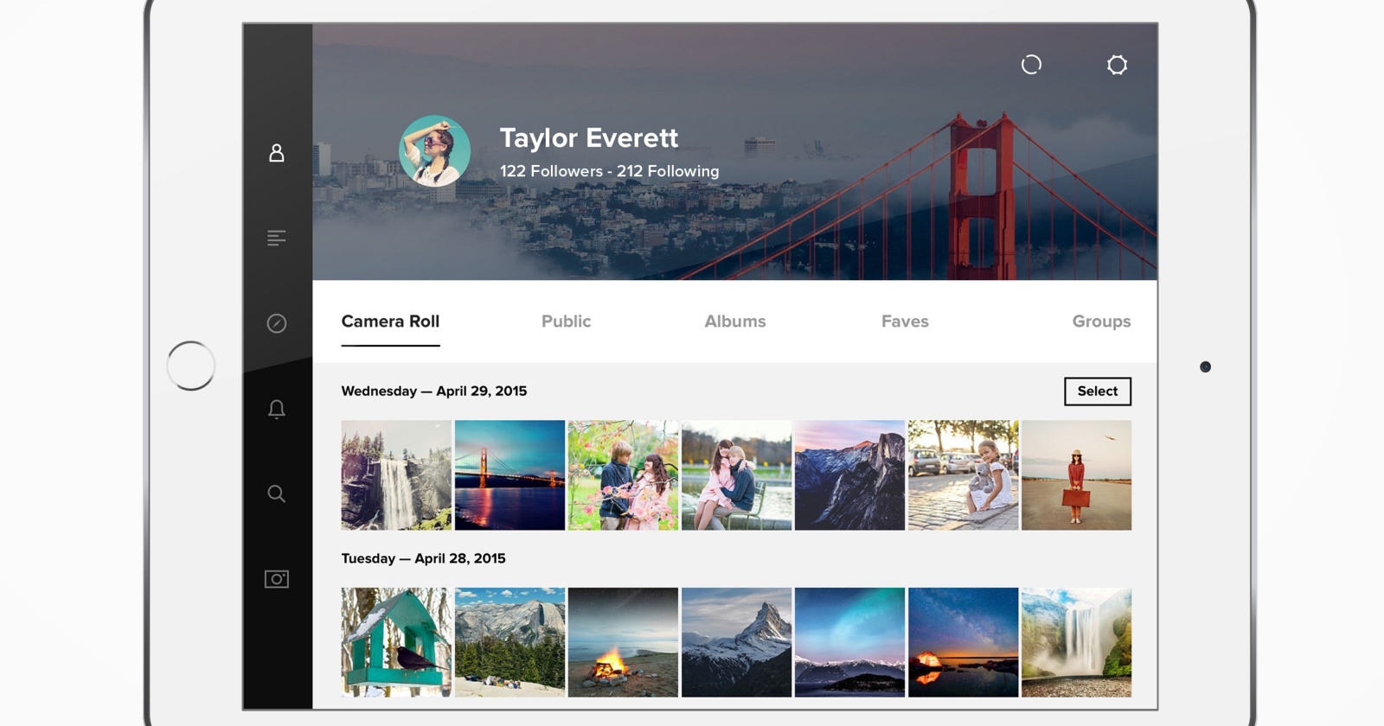This screenshot has height=726, width=1384.
Task: Open the misty green waterfall photo from April 28
Action: tap(1076, 642)
